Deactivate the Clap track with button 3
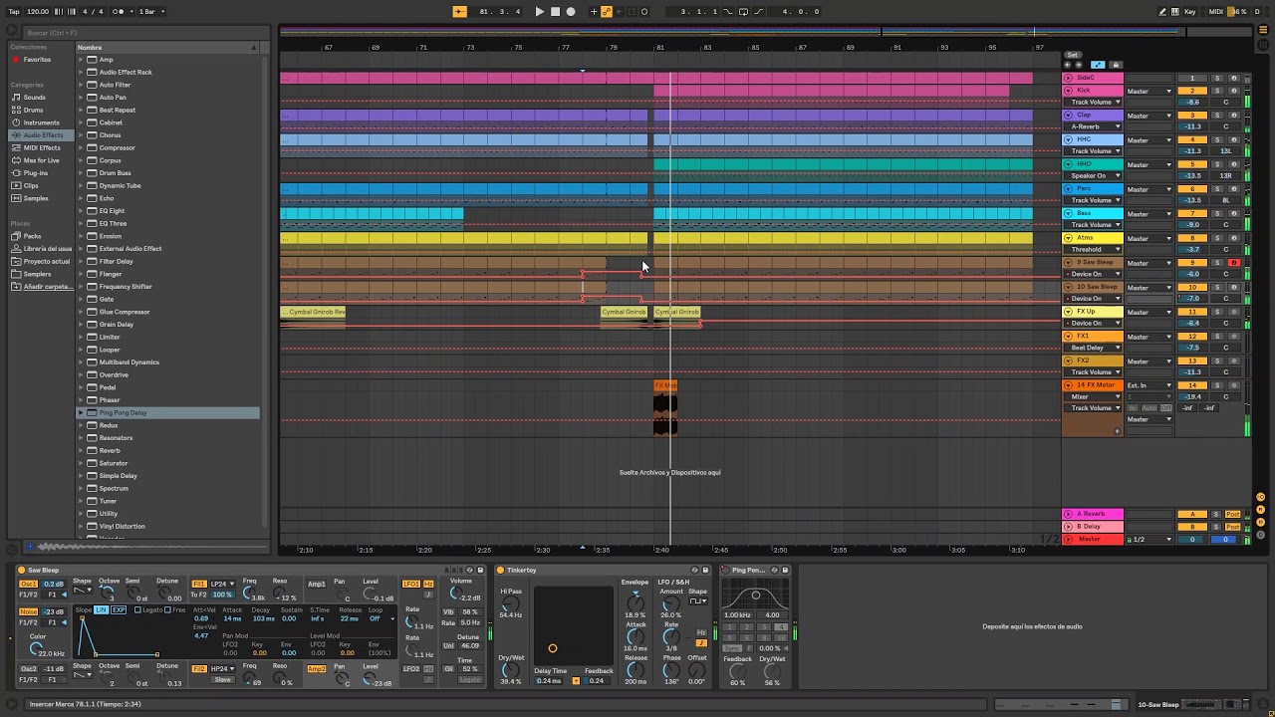 (x=1192, y=116)
